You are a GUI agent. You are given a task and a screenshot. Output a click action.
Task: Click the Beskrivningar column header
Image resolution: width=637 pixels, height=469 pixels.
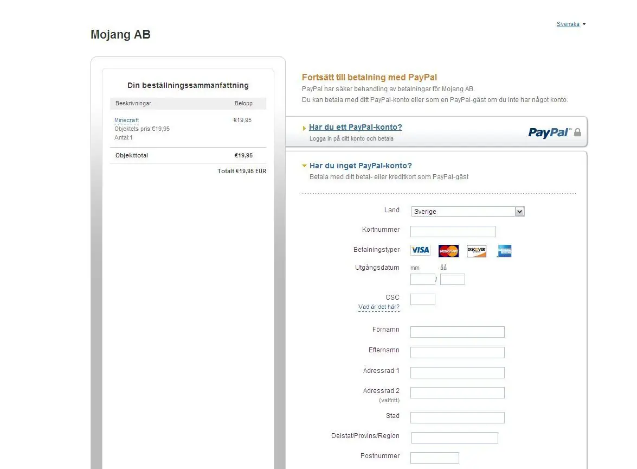point(133,103)
